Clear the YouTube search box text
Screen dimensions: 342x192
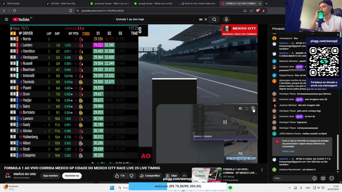[x=206, y=19]
